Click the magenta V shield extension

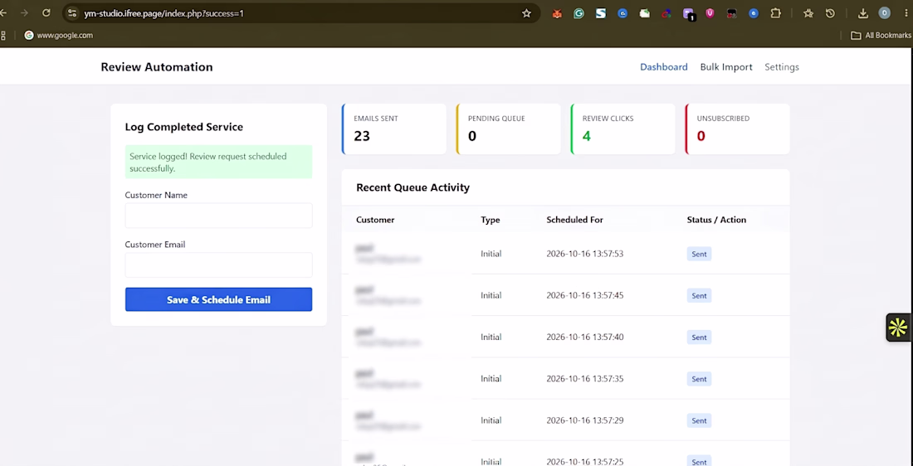click(x=710, y=13)
